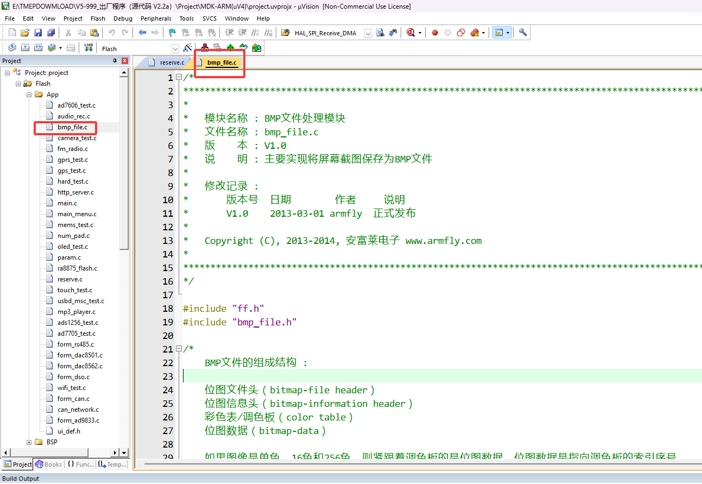Image resolution: width=702 pixels, height=484 pixels.
Task: Open the Peripherals menu
Action: 156,18
